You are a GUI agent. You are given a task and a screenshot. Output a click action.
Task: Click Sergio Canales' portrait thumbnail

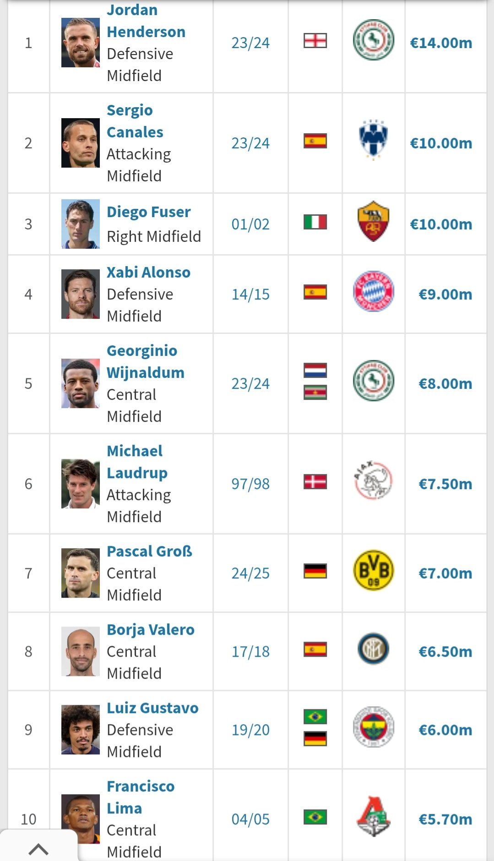tap(81, 143)
